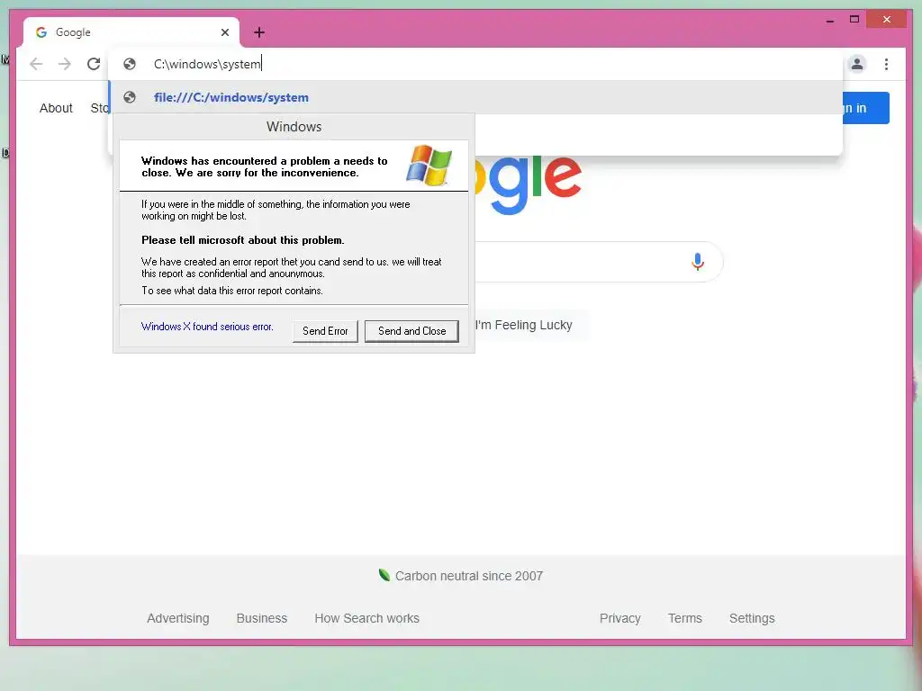Click the globe icon beside the file:///C:/windows/system suggestion
The height and width of the screenshot is (691, 922).
tap(130, 97)
